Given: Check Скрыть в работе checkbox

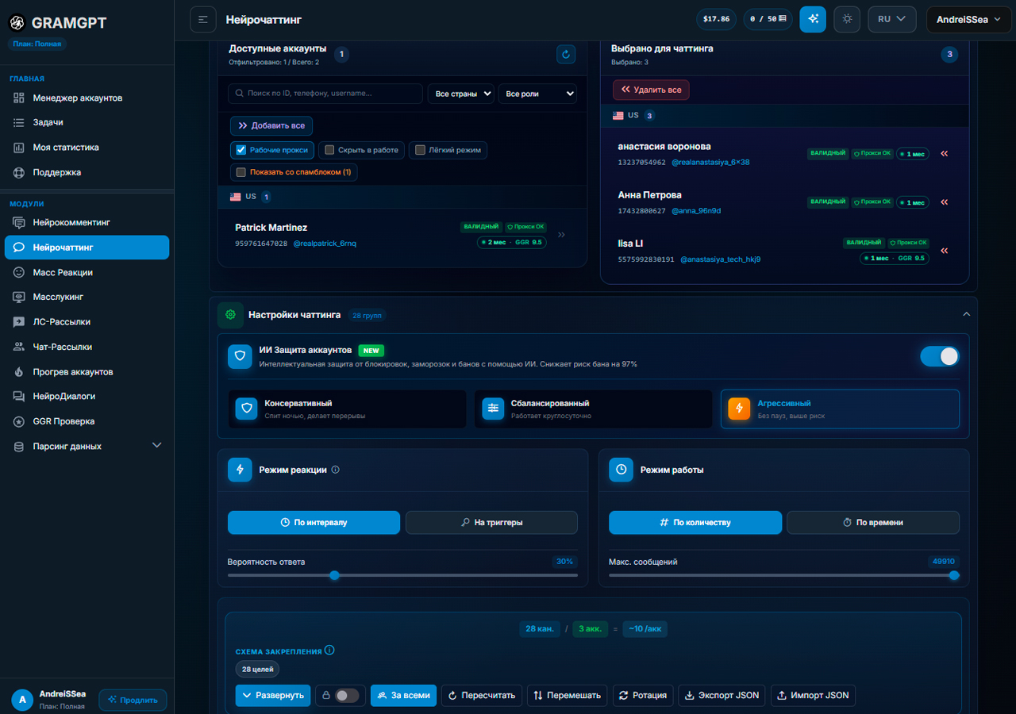Looking at the screenshot, I should (329, 149).
